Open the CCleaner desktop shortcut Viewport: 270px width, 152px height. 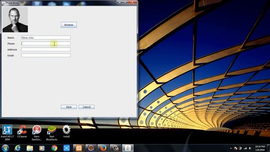coord(22,132)
